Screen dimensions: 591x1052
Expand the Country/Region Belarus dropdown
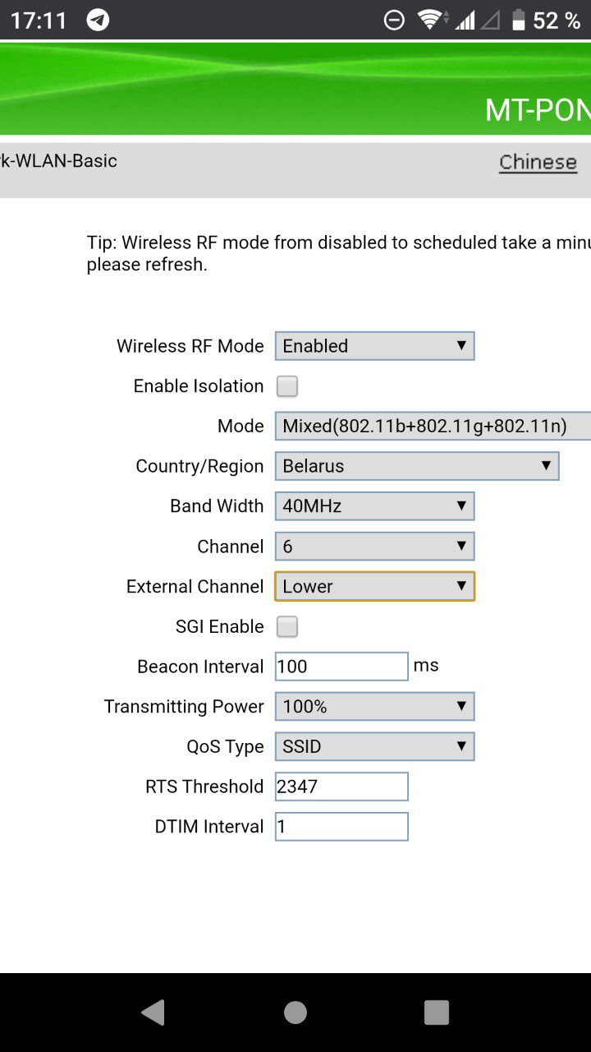click(x=417, y=466)
